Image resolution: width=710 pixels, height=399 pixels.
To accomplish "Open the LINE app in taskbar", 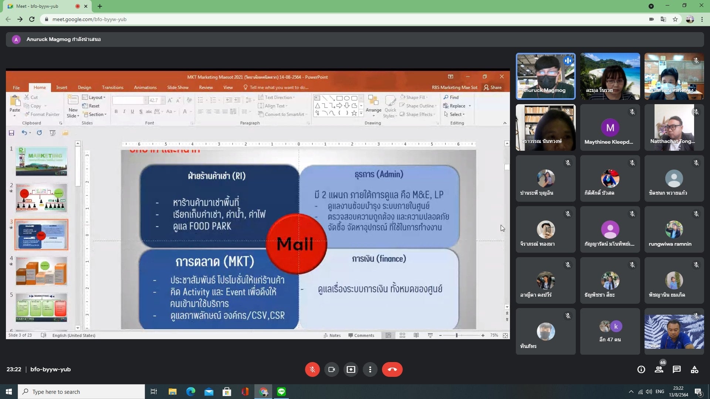I will (x=281, y=392).
